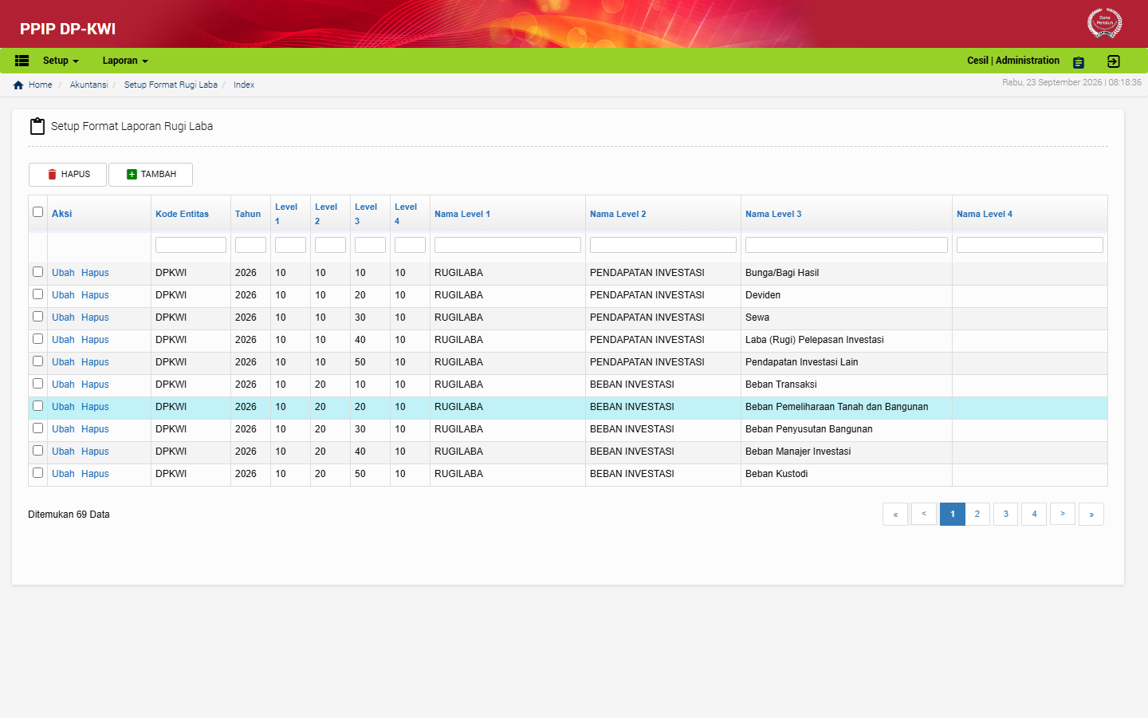Click Hapus on the Sewa row
Viewport: 1148px width, 718px height.
pyautogui.click(x=95, y=318)
